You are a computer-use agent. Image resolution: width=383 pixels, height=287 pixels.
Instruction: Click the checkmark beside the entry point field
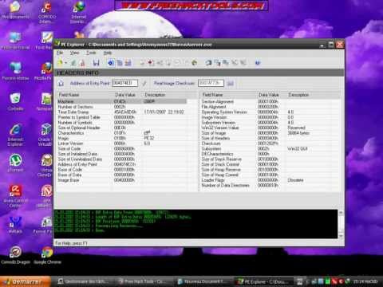pyautogui.click(x=144, y=84)
